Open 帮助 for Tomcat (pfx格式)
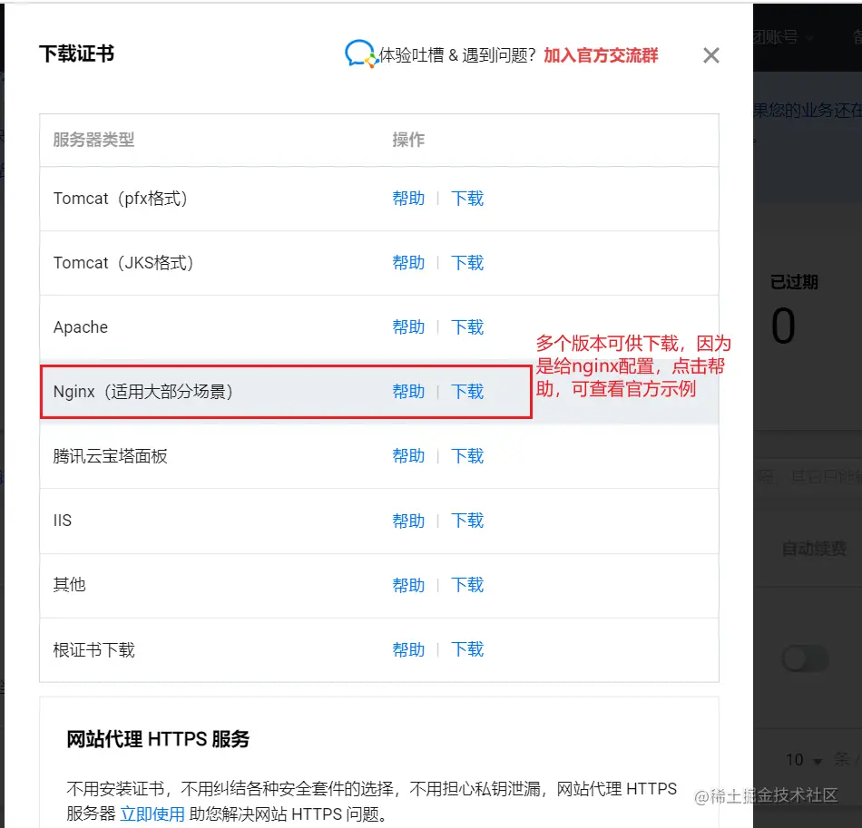The width and height of the screenshot is (862, 828). pos(408,199)
